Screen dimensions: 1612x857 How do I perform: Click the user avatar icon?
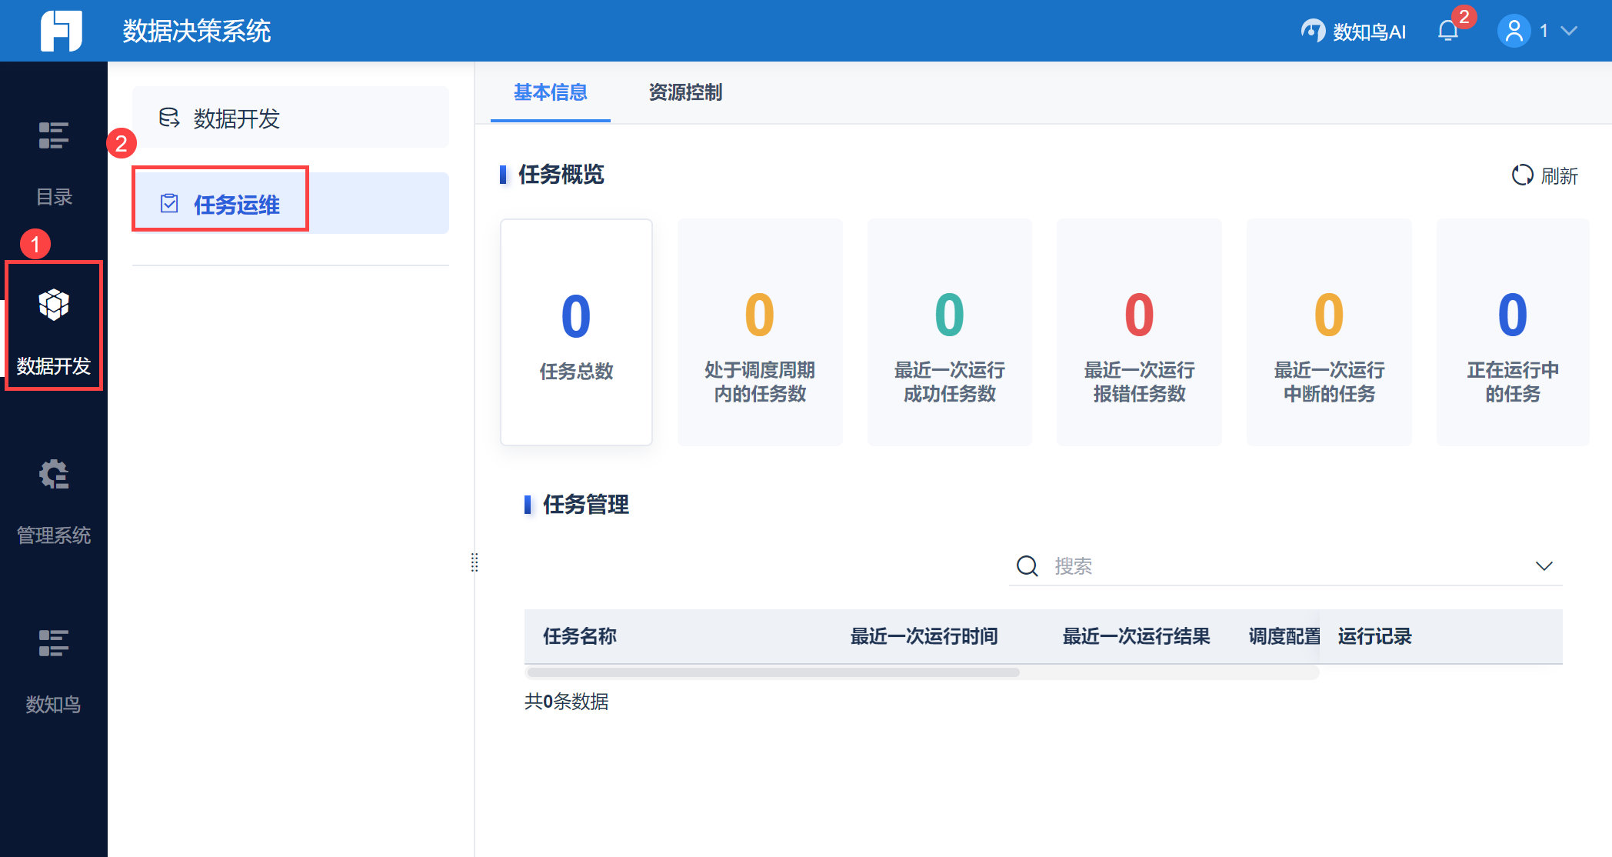[1514, 31]
